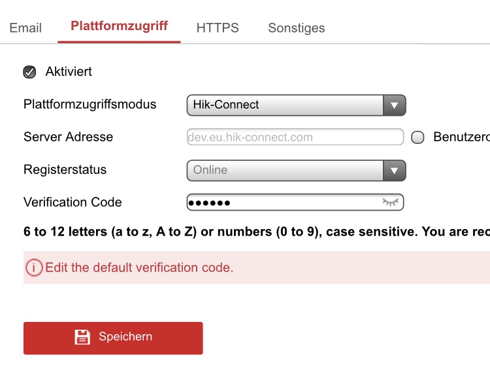Select the Plattformzugriff tab
This screenshot has height=367, width=490.
coord(119,26)
